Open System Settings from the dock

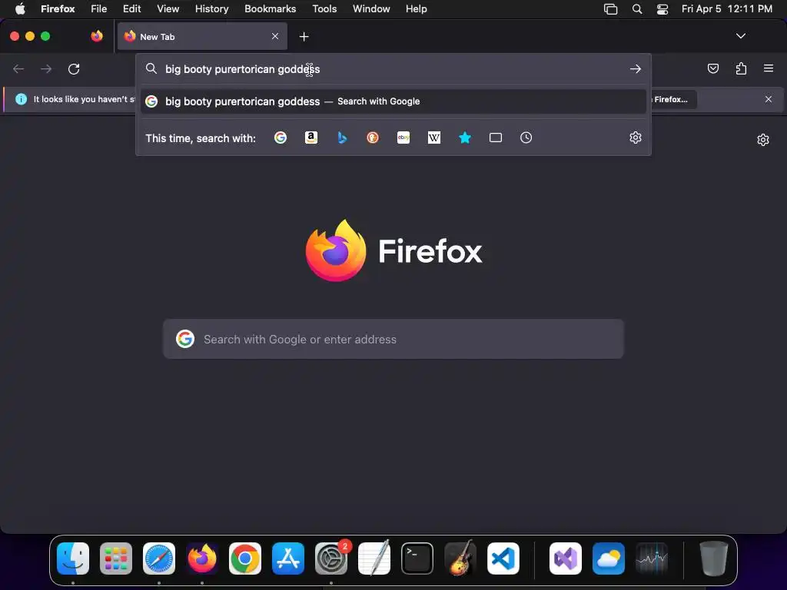pyautogui.click(x=331, y=559)
